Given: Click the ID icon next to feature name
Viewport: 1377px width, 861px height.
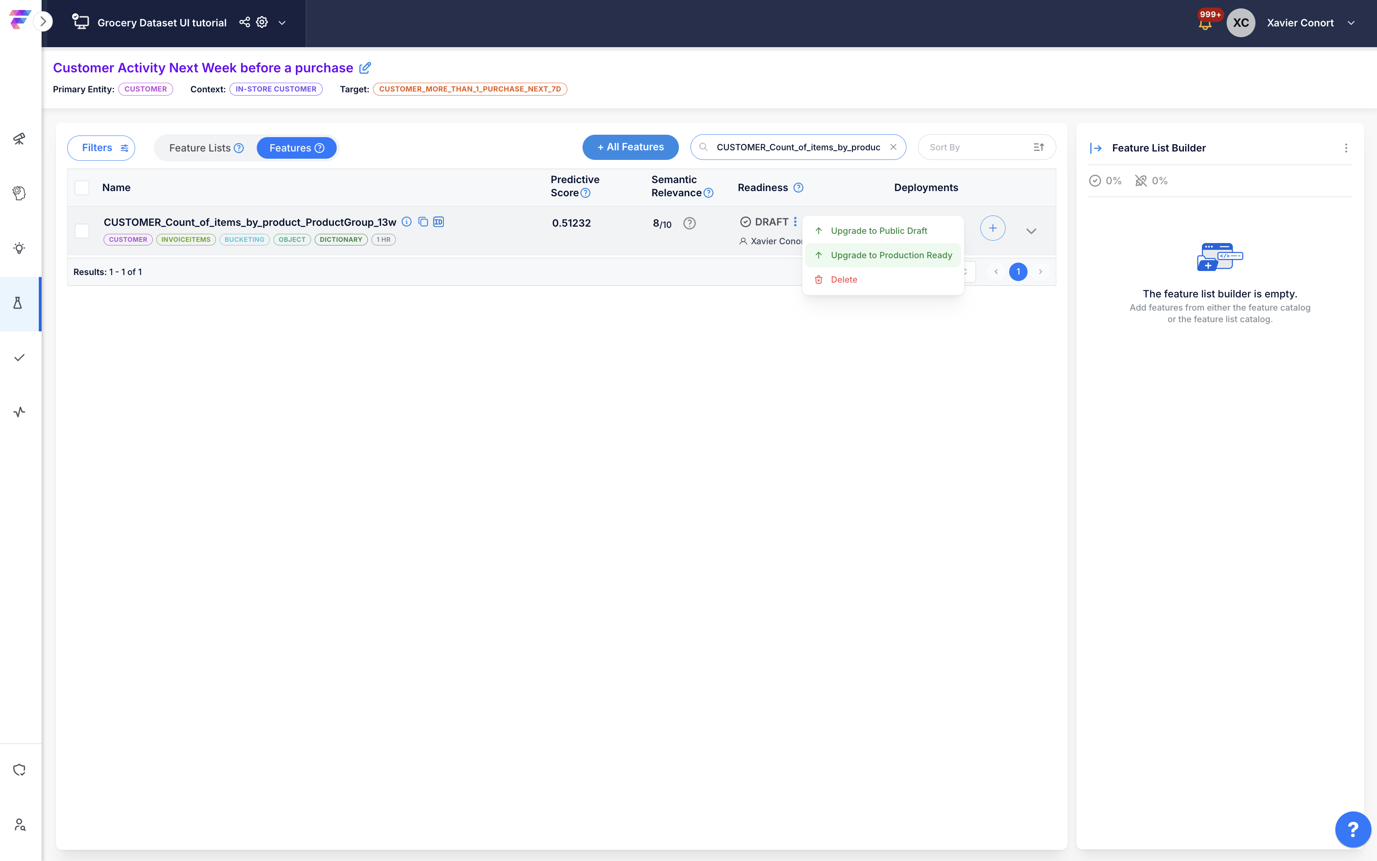Looking at the screenshot, I should pyautogui.click(x=439, y=222).
